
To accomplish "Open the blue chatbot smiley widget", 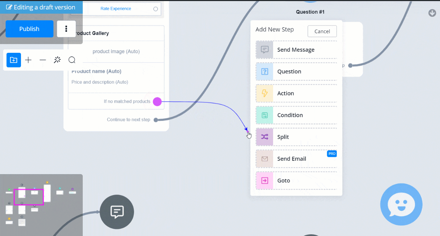I will [x=401, y=205].
